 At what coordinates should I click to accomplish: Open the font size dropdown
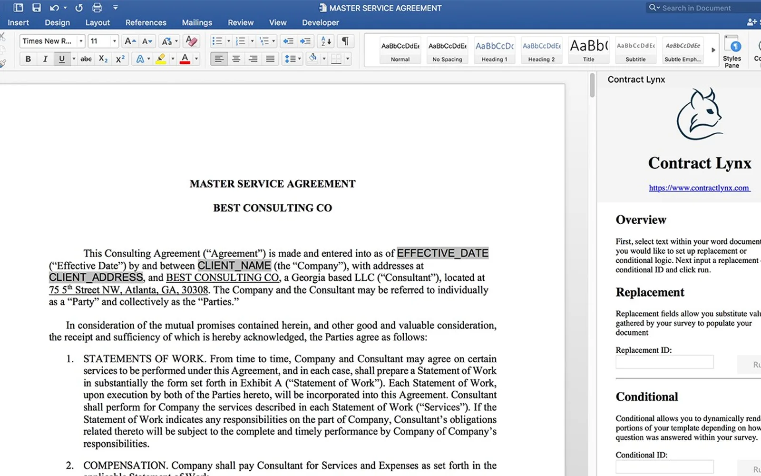point(115,41)
